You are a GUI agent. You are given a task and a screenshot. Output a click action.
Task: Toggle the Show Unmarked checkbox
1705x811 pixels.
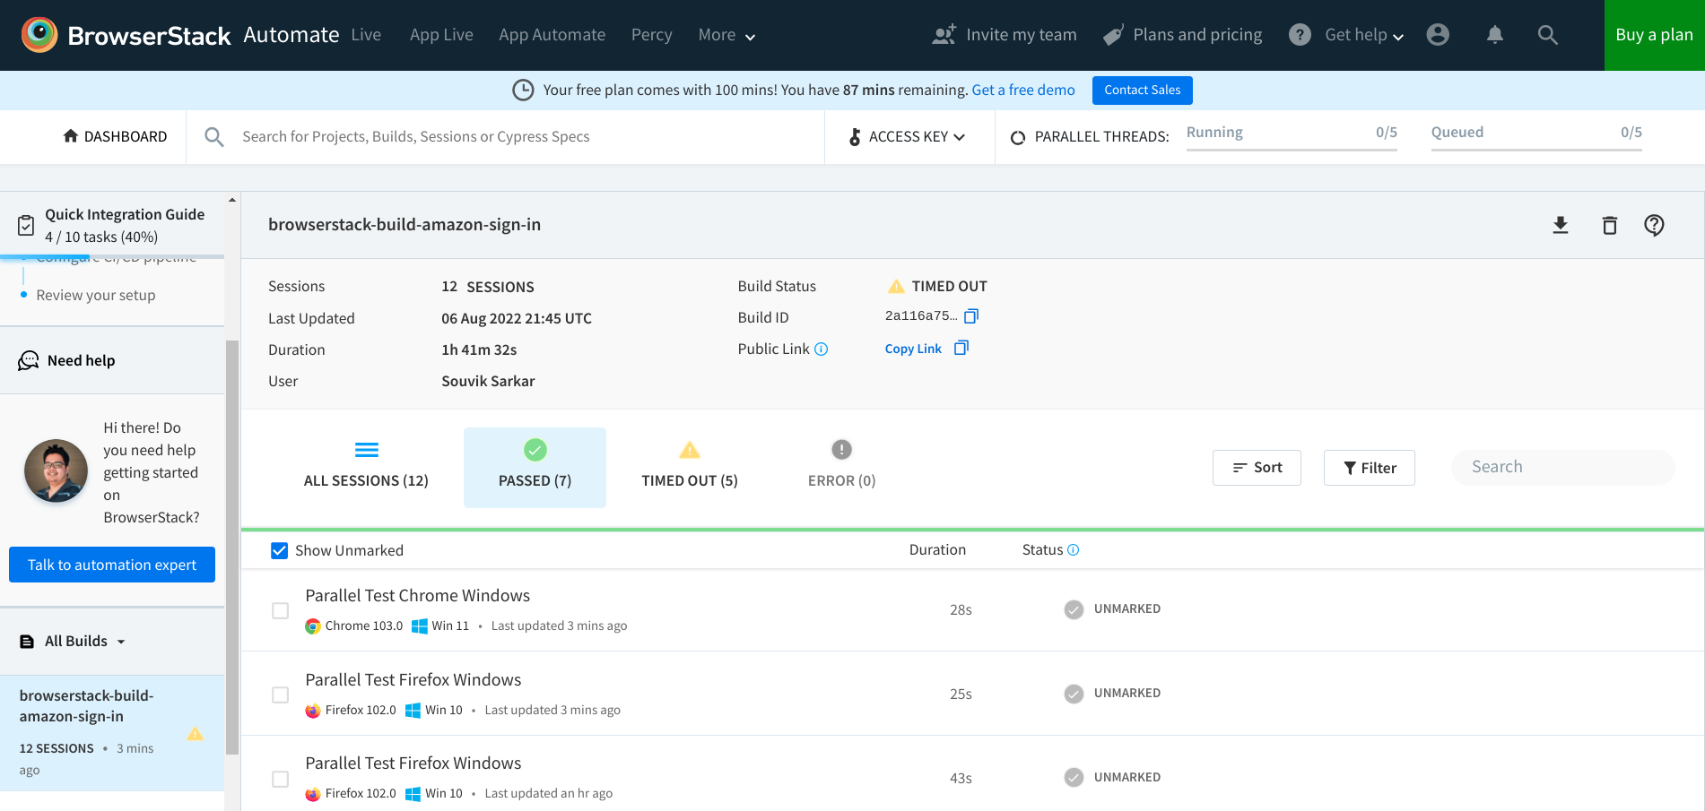[x=279, y=550]
